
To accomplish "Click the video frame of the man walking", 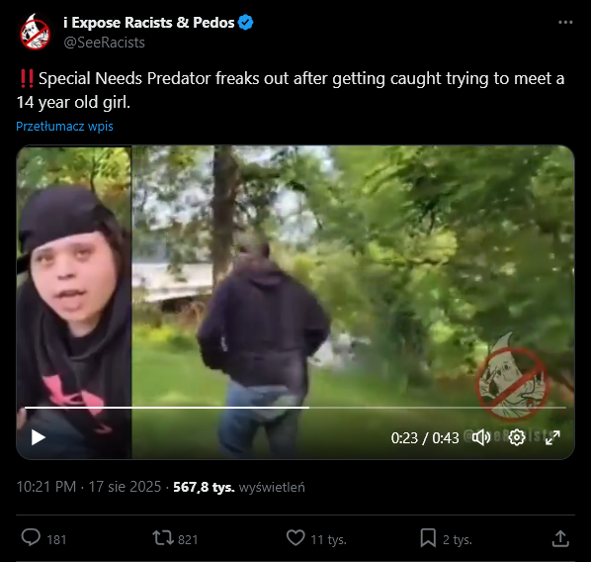I will (295, 302).
